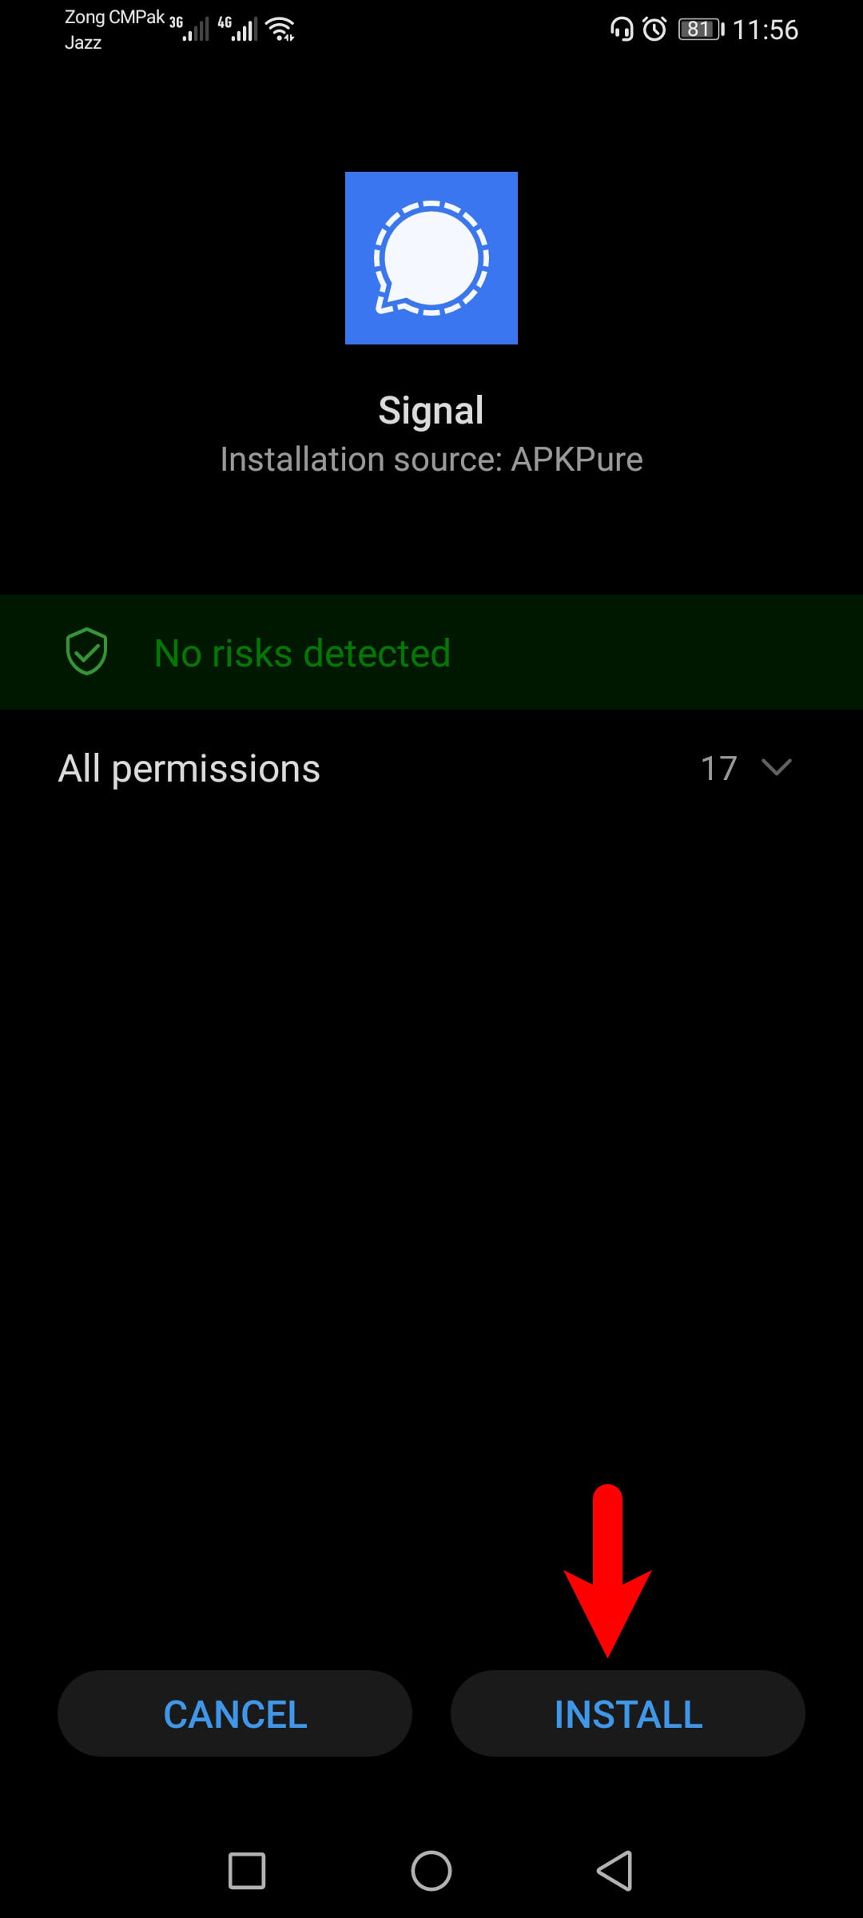Open recent apps with square navigation button

[247, 1871]
